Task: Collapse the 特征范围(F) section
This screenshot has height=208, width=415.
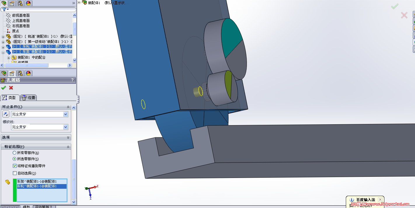Action: point(68,147)
